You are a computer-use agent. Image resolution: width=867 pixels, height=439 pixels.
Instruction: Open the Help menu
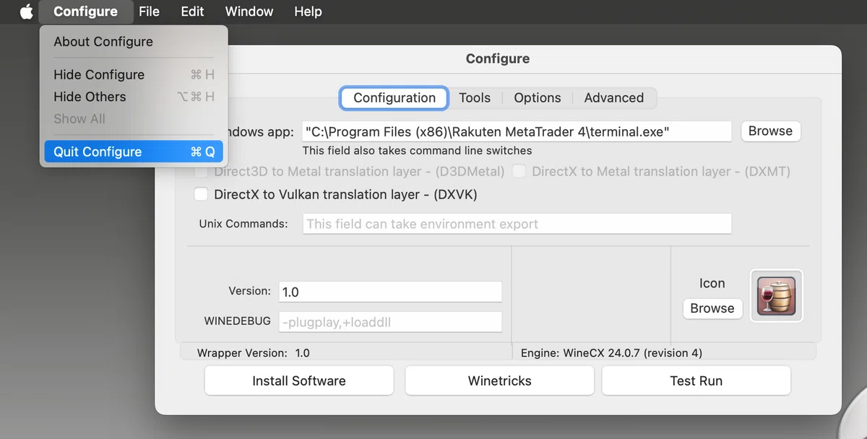[x=308, y=12]
